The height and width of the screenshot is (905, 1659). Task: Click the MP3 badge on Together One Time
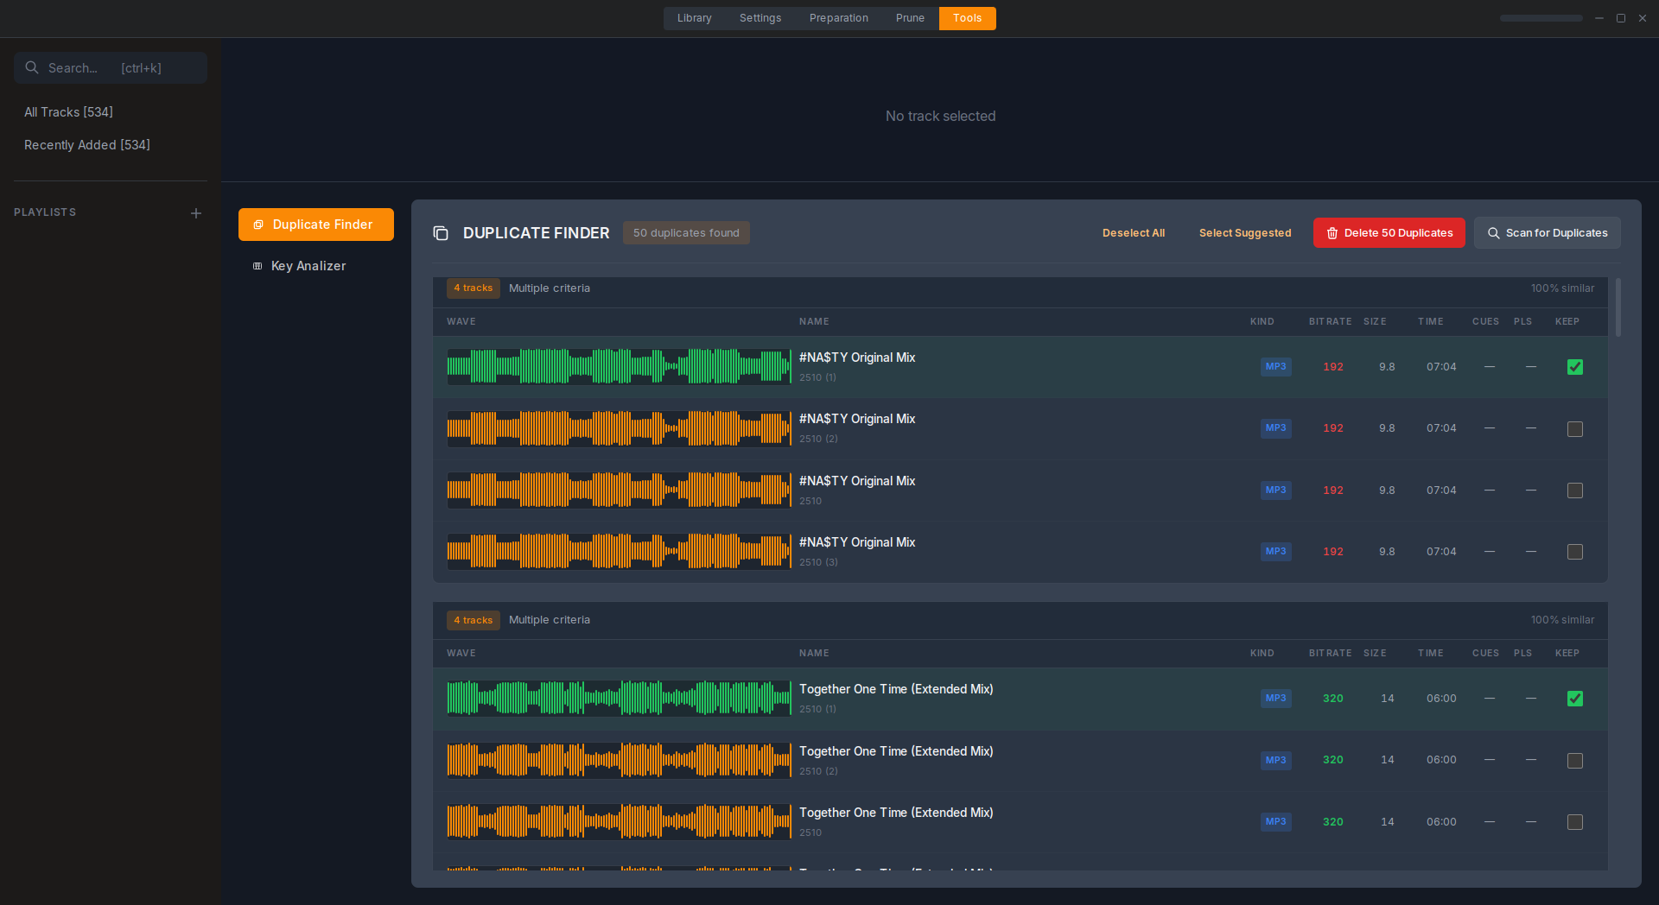[x=1276, y=698]
